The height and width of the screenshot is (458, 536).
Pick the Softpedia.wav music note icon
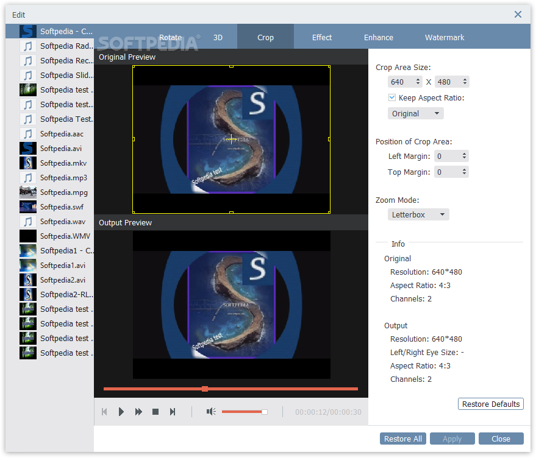pos(28,222)
